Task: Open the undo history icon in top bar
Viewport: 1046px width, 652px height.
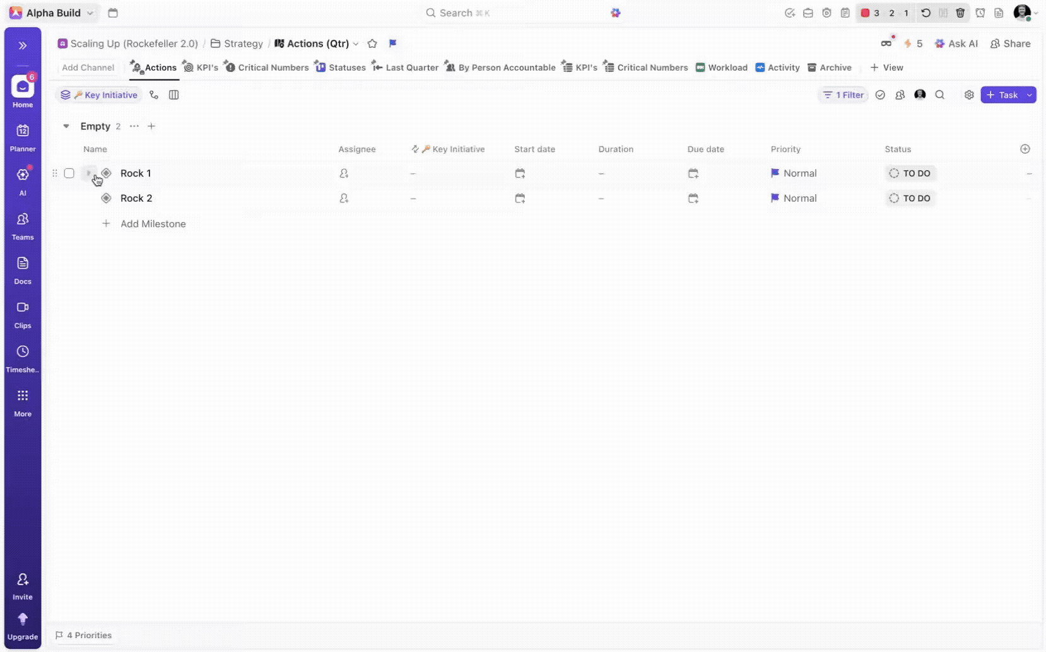Action: [925, 13]
